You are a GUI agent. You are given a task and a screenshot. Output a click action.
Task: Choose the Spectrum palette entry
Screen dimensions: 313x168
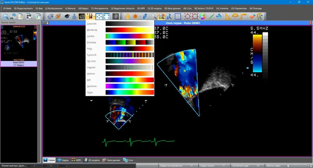[x=120, y=86]
